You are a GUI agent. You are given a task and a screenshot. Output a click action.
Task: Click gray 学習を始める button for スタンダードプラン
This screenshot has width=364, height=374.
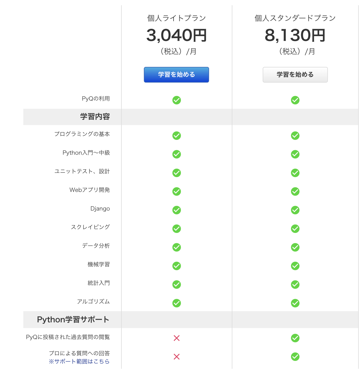click(295, 75)
